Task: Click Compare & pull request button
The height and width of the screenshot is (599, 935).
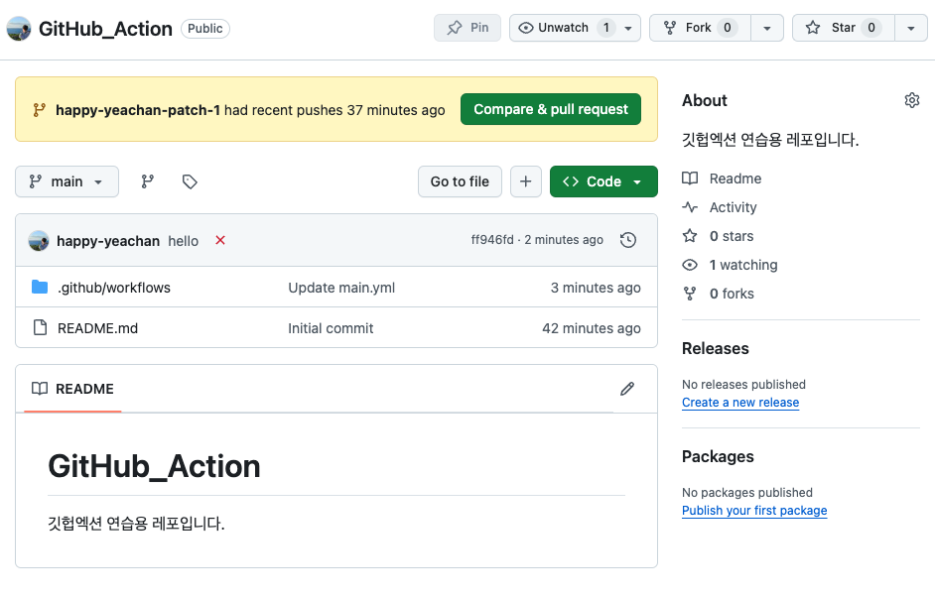Action: [551, 109]
